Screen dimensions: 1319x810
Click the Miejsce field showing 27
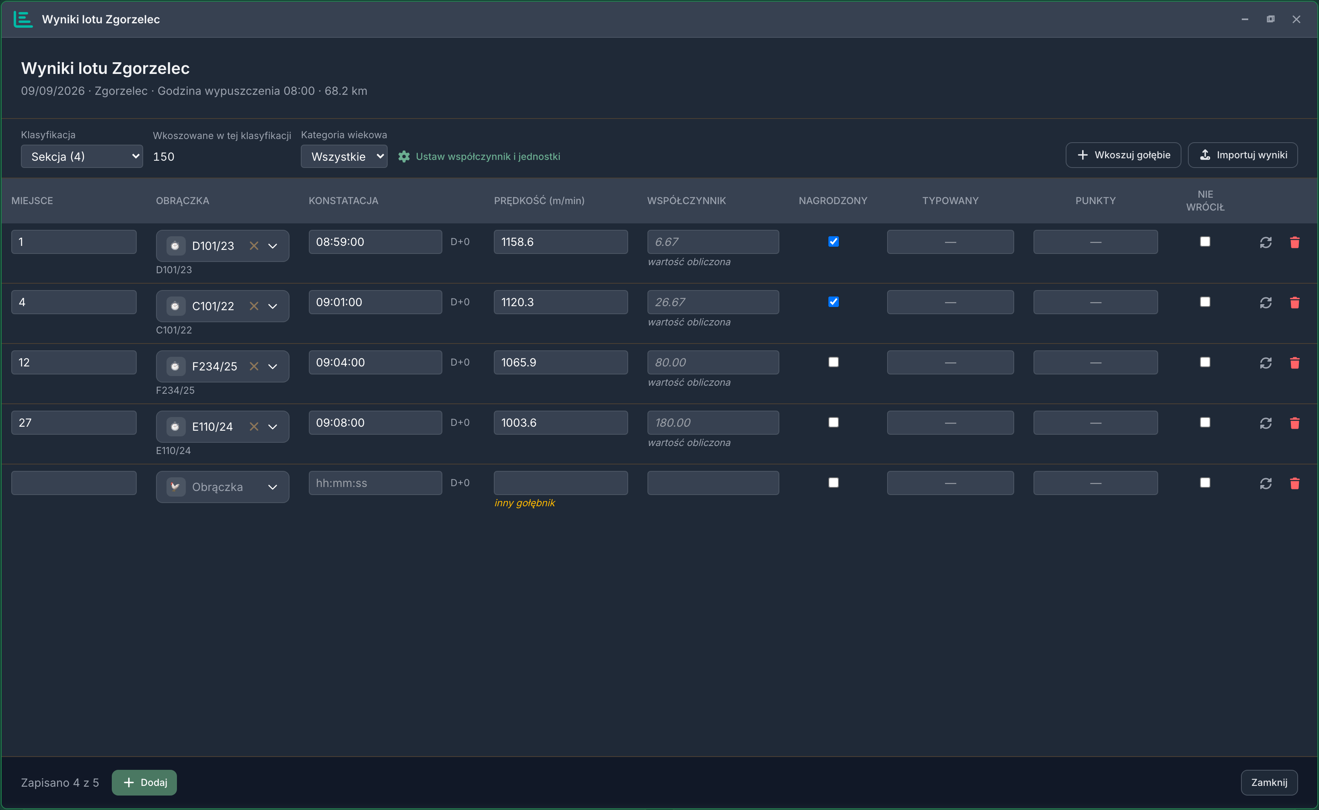click(x=74, y=423)
